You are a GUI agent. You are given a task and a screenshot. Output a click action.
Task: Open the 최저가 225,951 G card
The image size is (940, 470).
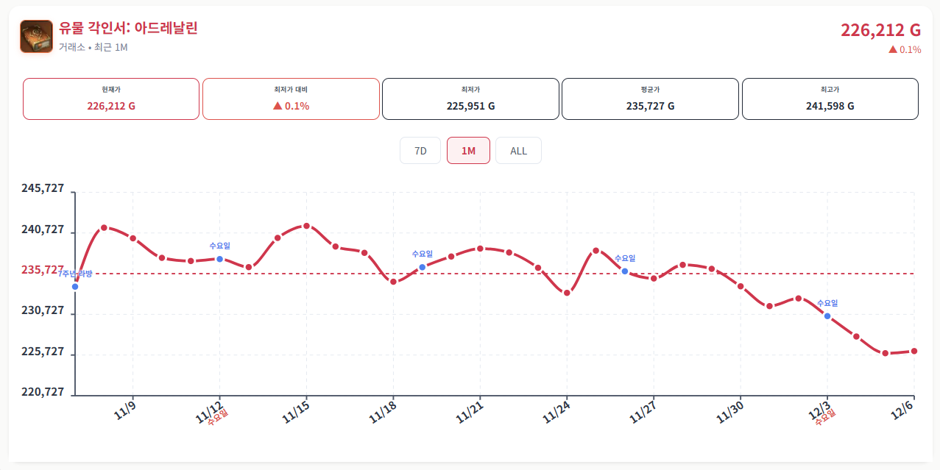click(x=470, y=99)
